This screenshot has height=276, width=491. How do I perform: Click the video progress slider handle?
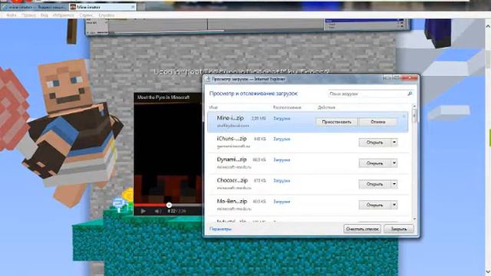(169, 205)
